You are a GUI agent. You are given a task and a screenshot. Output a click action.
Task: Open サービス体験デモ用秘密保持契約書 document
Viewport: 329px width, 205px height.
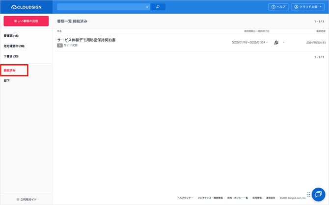tap(86, 39)
